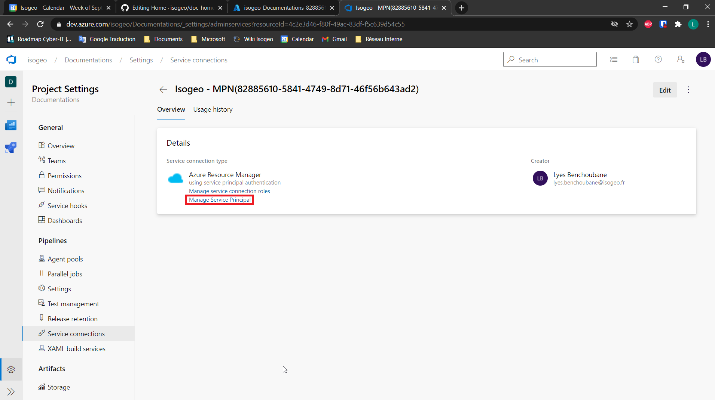Viewport: 715px width, 400px height.
Task: Expand the left rail with double chevron
Action: 11,392
